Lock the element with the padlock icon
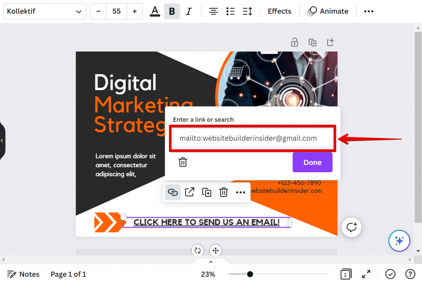The width and height of the screenshot is (422, 281). coord(294,42)
